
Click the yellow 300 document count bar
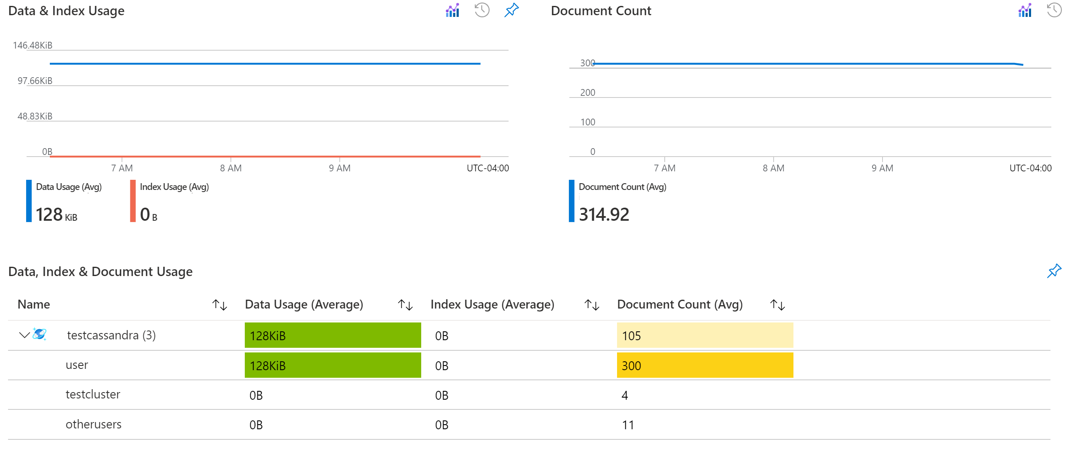click(705, 365)
